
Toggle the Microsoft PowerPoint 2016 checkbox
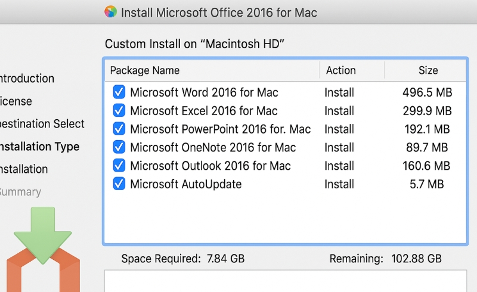(119, 129)
